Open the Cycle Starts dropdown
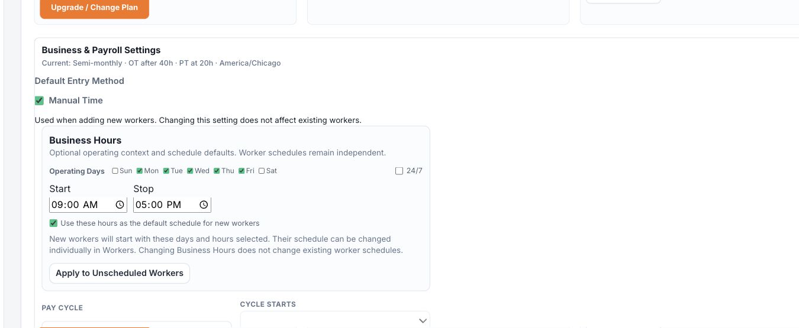The image size is (799, 328). (x=335, y=320)
